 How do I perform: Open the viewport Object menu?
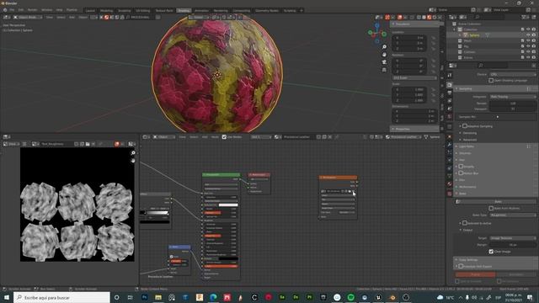[x=83, y=17]
